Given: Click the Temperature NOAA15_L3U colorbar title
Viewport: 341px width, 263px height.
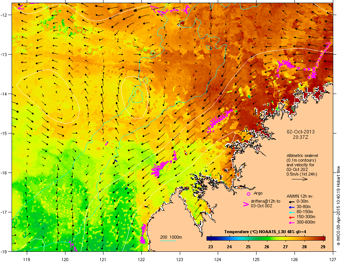Looking at the screenshot, I should pyautogui.click(x=265, y=232).
